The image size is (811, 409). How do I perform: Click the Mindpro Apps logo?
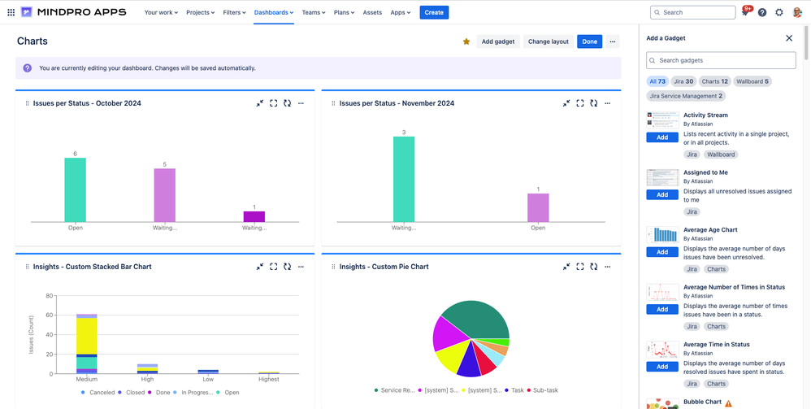[73, 12]
